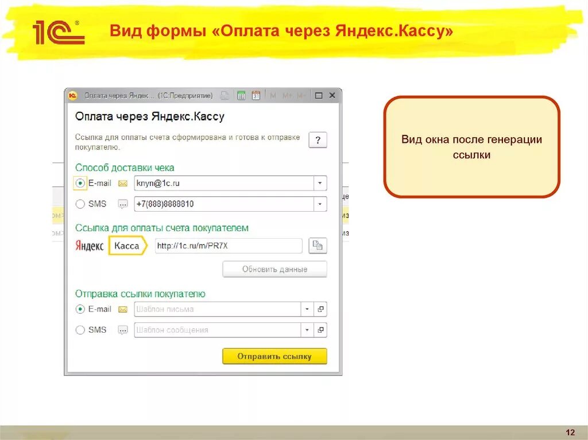
Task: Click the note 'Вид окна после генерации ссылки'
Action: tap(472, 147)
